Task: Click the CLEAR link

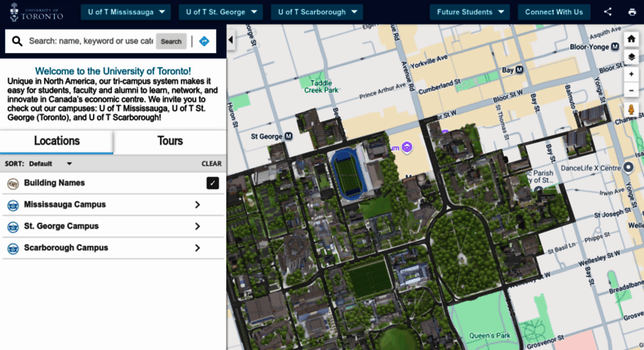Action: pos(211,164)
